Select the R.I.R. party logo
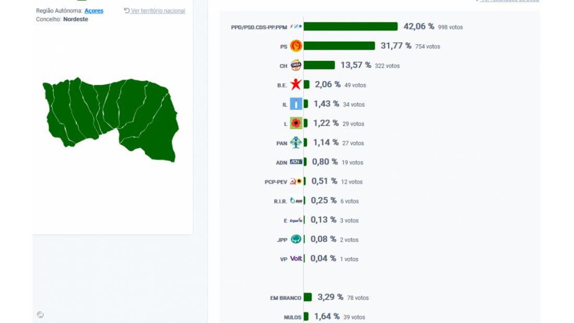Screen dimensions: 574x323 click(297, 201)
